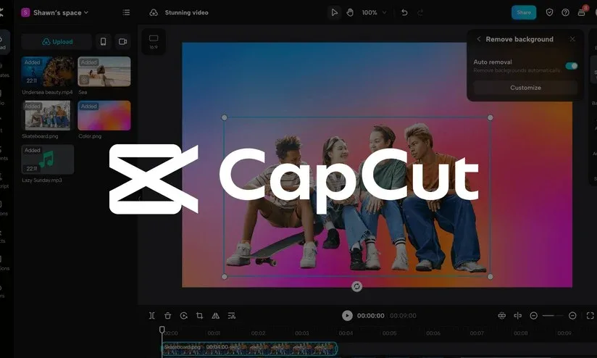Image resolution: width=597 pixels, height=358 pixels.
Task: Click the cloud save icon next to Stunning video
Action: tap(154, 12)
